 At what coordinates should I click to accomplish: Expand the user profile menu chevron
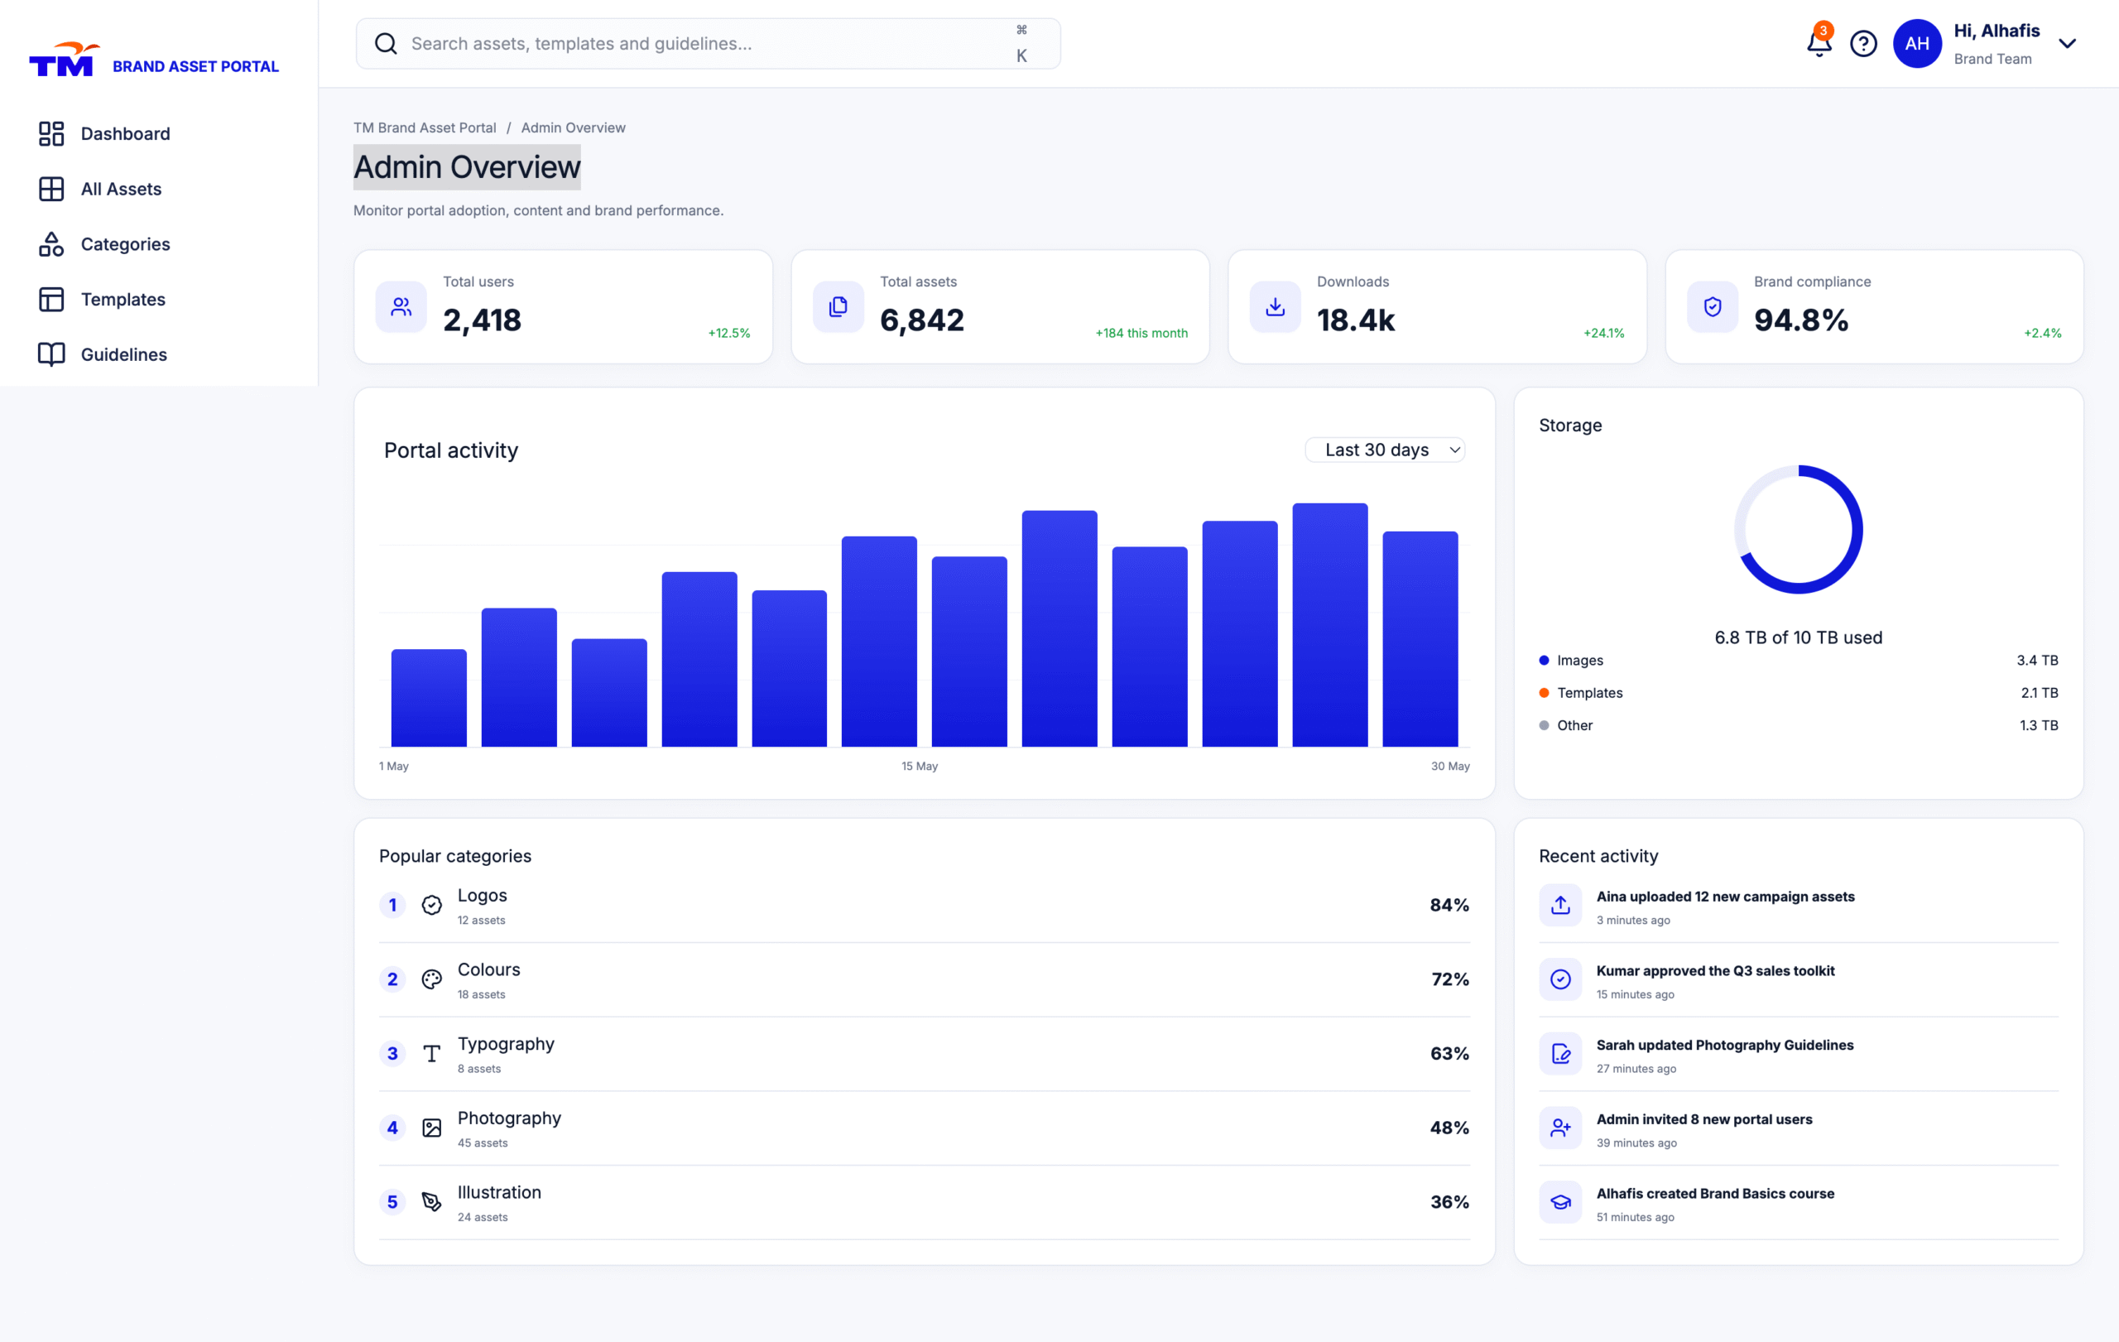click(2068, 43)
